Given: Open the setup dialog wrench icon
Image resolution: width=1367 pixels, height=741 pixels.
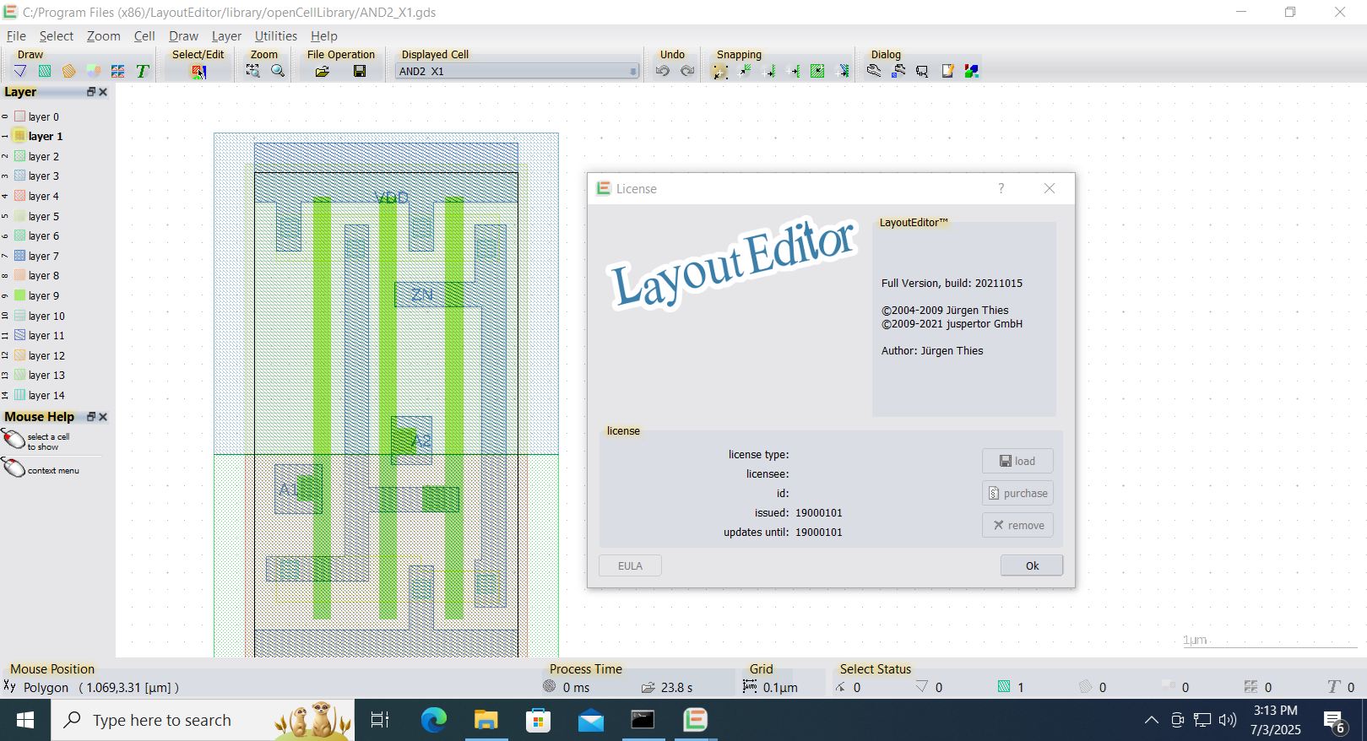Looking at the screenshot, I should click(874, 71).
